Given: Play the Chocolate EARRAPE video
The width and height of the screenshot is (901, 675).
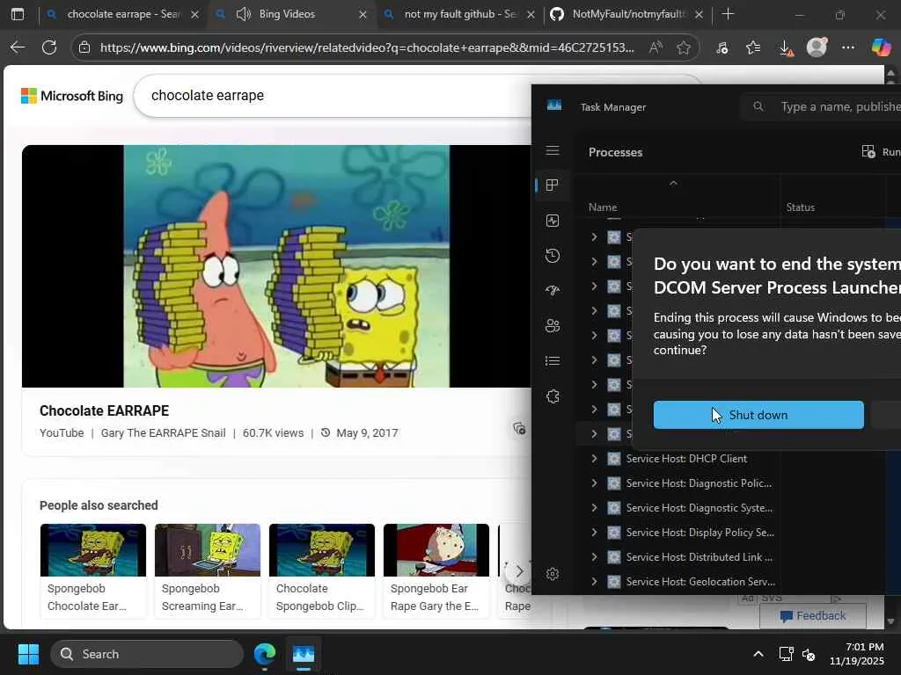Looking at the screenshot, I should point(276,265).
